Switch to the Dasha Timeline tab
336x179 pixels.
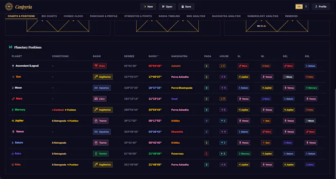pos(169,16)
